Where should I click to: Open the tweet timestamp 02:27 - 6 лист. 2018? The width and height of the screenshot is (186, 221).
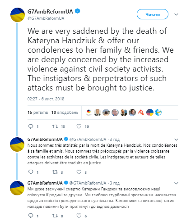(46, 99)
